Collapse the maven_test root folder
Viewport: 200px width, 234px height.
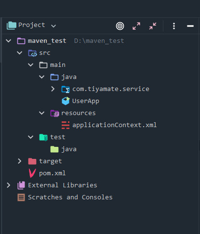[9, 41]
